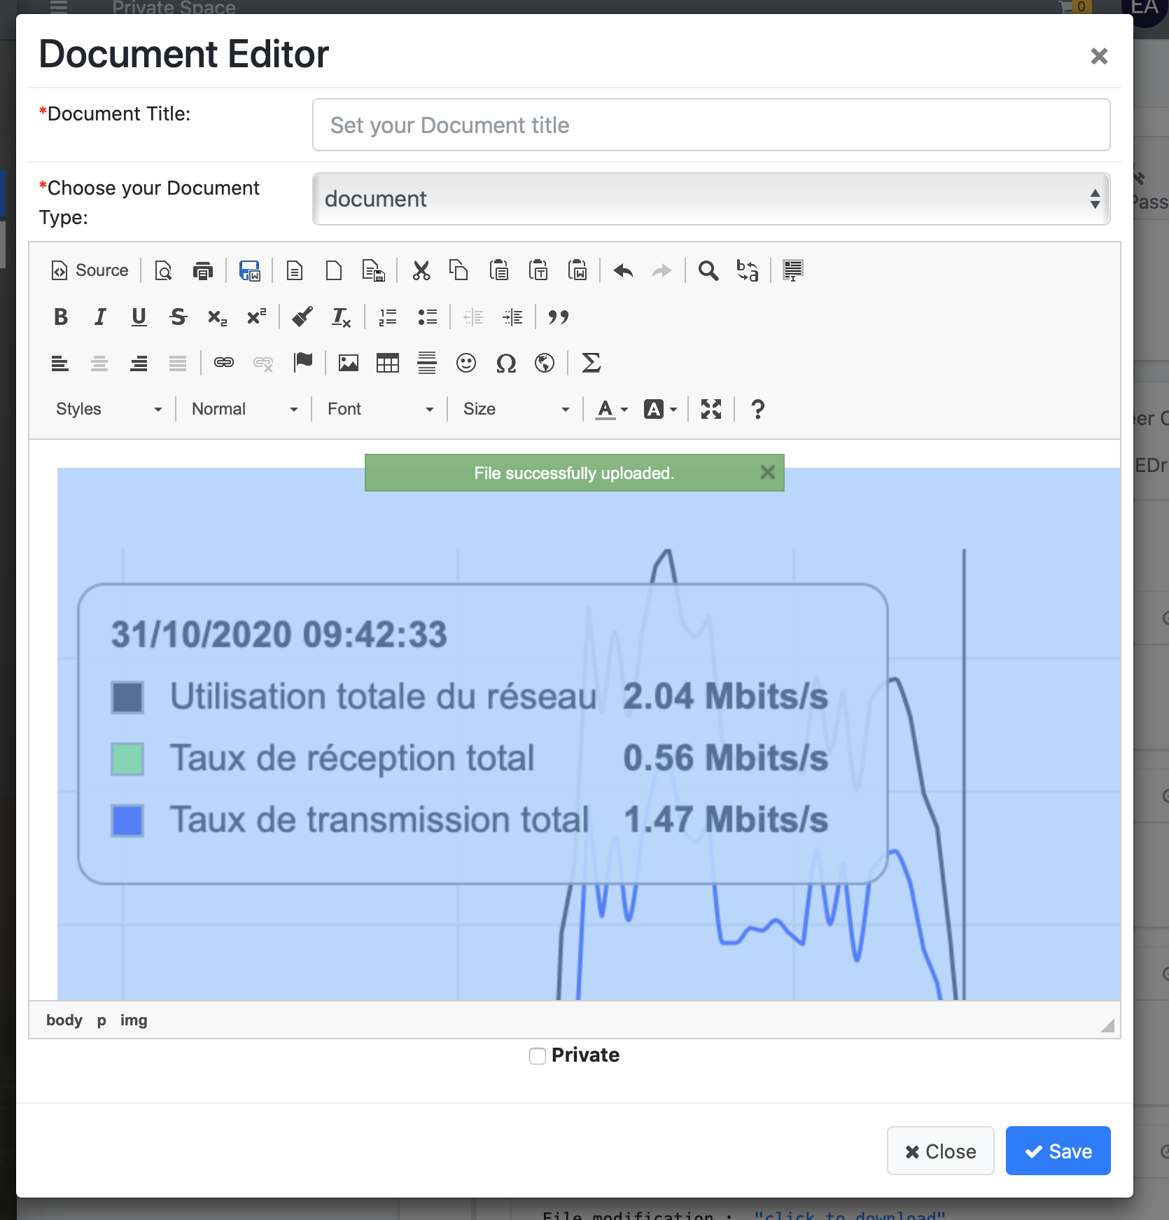This screenshot has height=1220, width=1169.
Task: Open the Smiley emoticon picker
Action: click(466, 363)
